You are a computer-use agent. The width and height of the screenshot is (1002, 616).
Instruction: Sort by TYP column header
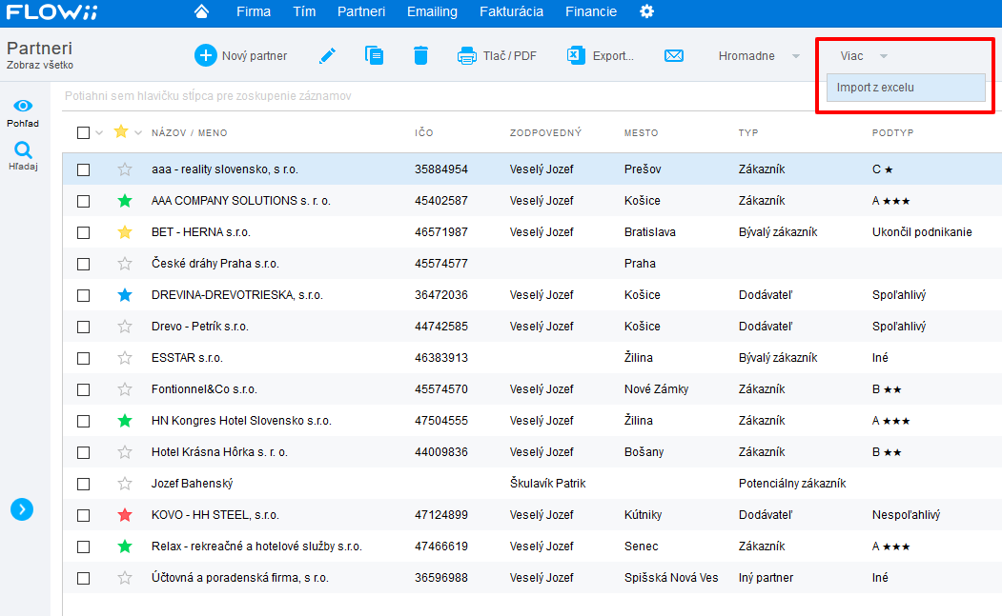(x=748, y=132)
